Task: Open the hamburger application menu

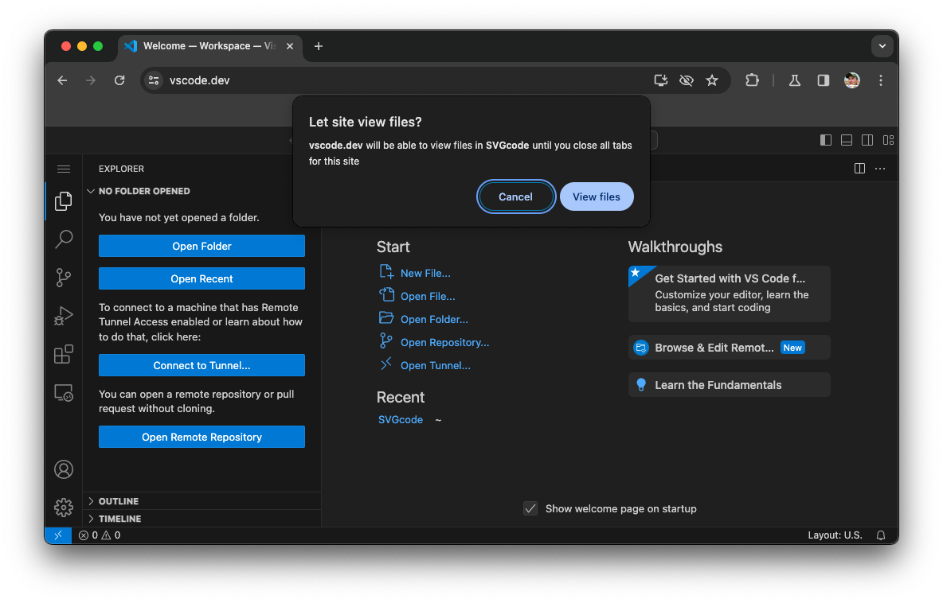Action: pos(64,169)
